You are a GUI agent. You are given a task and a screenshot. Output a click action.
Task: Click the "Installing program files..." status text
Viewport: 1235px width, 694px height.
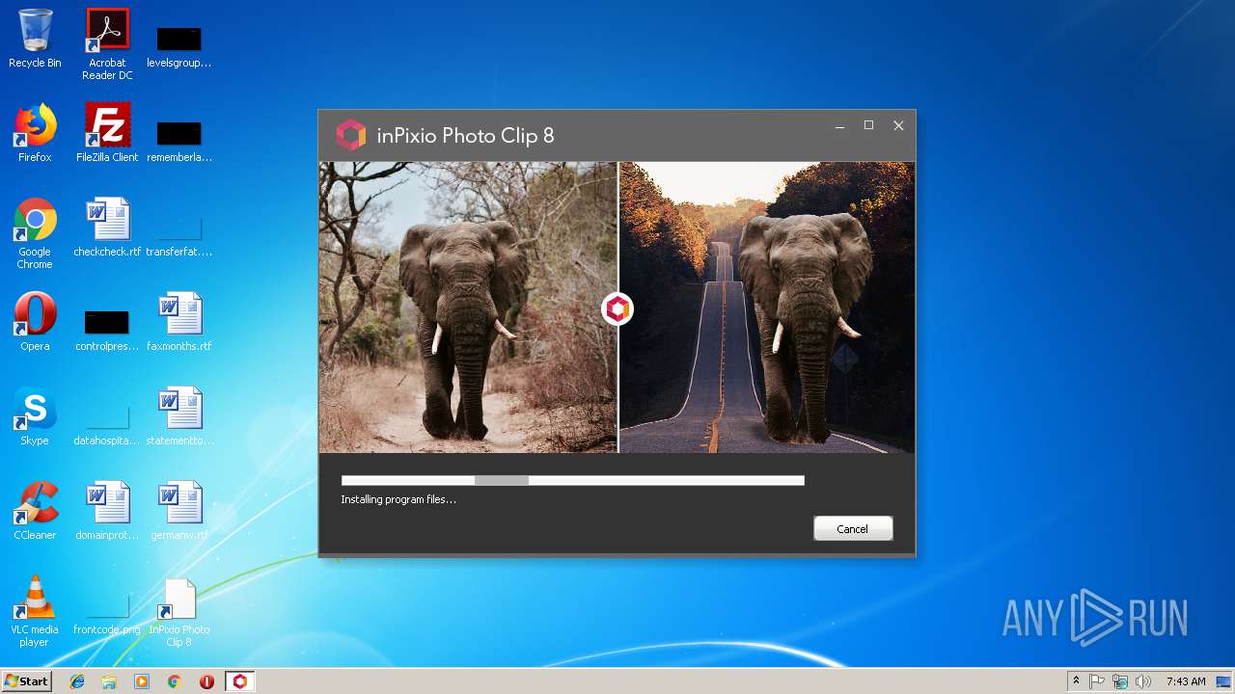[x=398, y=499]
